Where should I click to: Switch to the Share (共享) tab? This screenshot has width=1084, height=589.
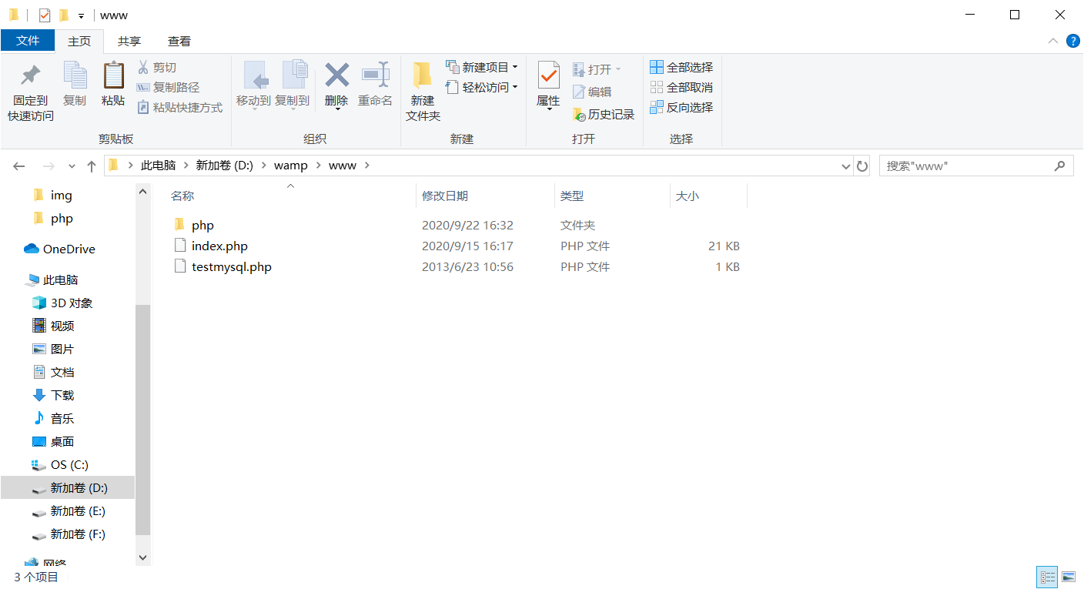tap(129, 42)
